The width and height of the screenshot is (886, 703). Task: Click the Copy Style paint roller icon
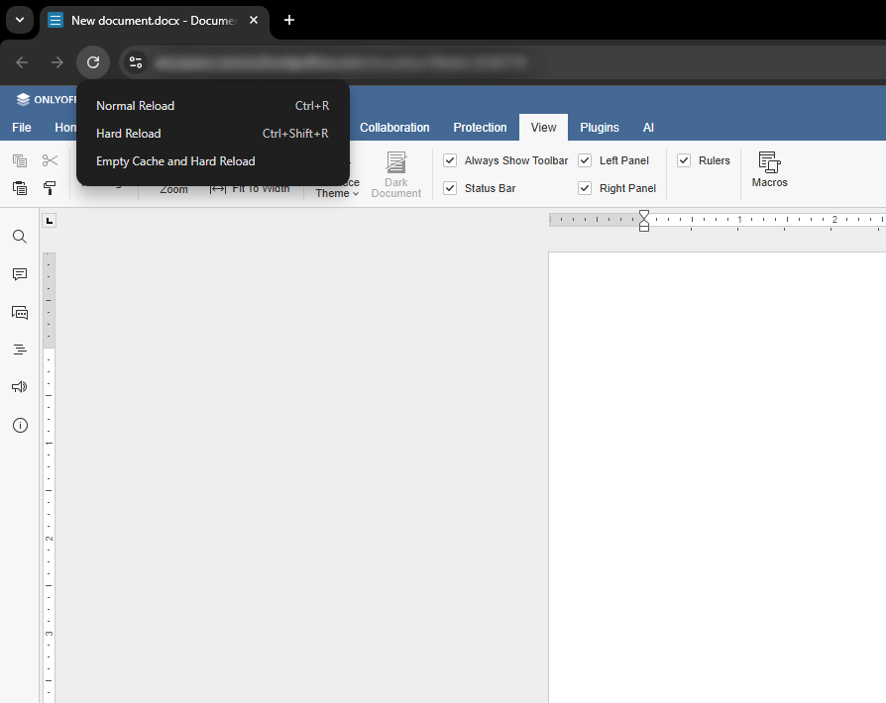click(50, 188)
